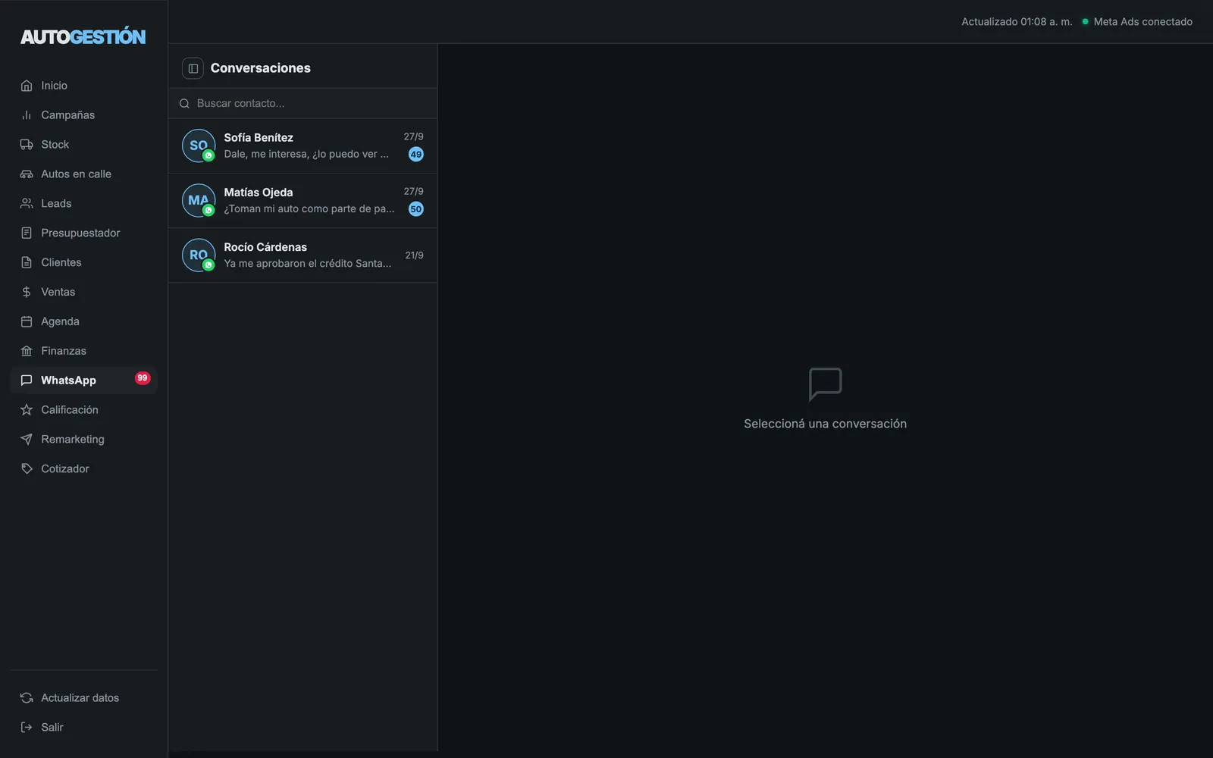Open the WhatsApp menu item

[x=83, y=381]
